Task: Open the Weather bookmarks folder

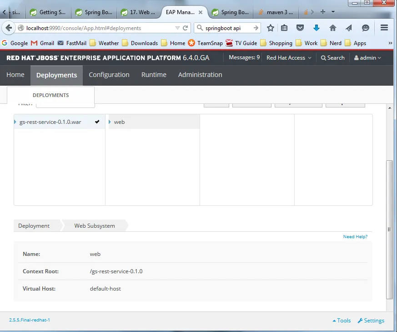Action: pyautogui.click(x=104, y=43)
